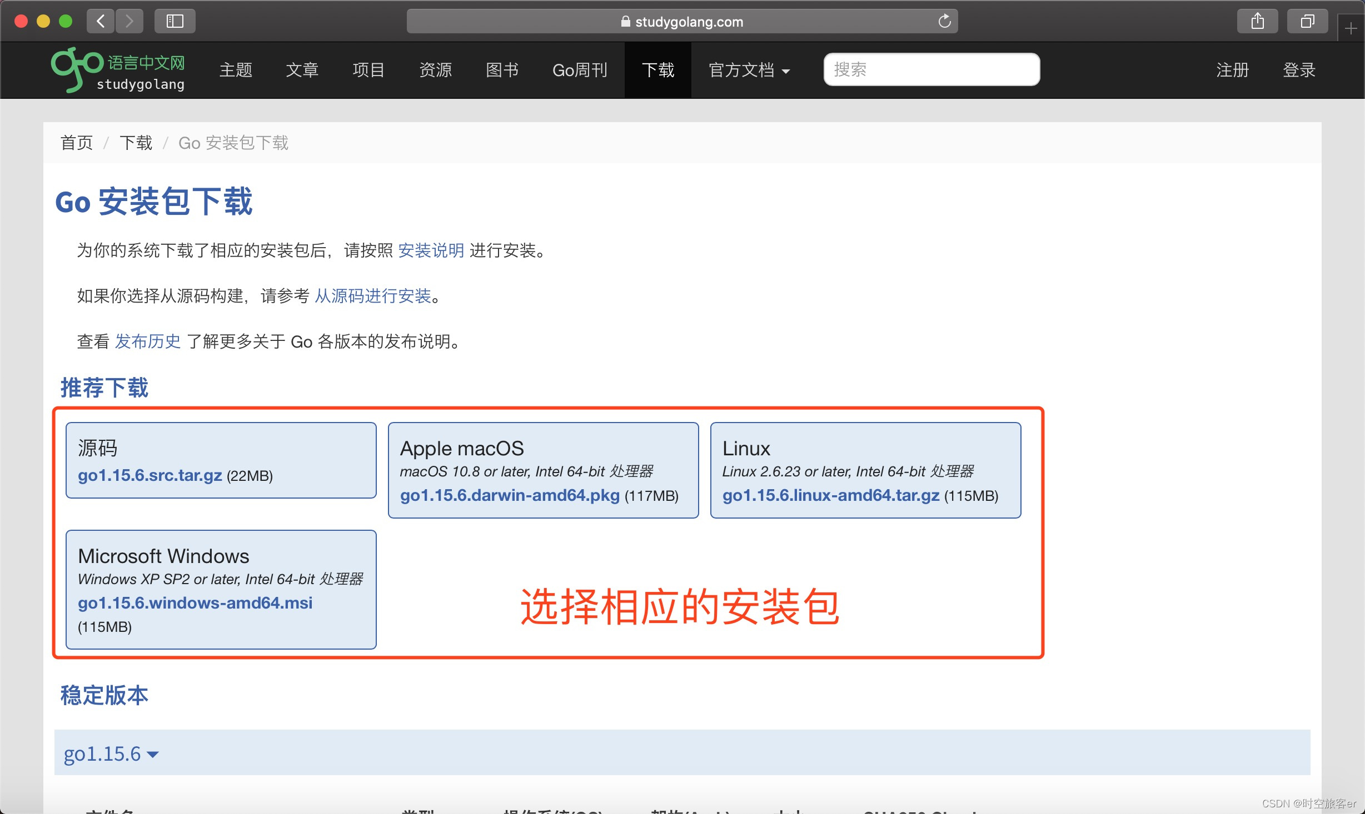Open a new tab with the plus button

(x=1351, y=28)
